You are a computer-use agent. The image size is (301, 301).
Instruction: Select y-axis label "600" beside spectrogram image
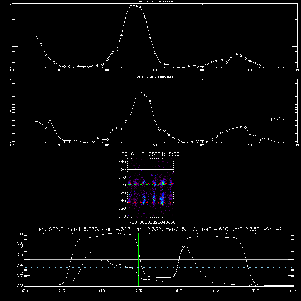122,177
